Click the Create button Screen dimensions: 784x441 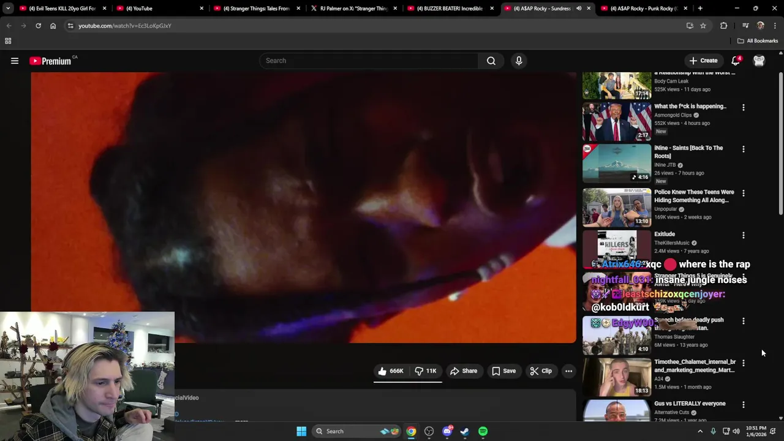click(703, 61)
